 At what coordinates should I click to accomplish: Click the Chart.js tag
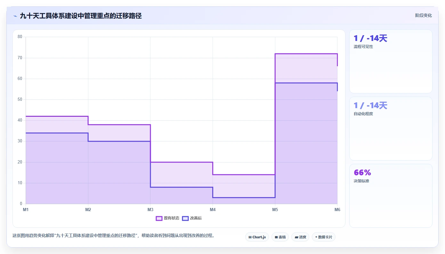click(257, 237)
